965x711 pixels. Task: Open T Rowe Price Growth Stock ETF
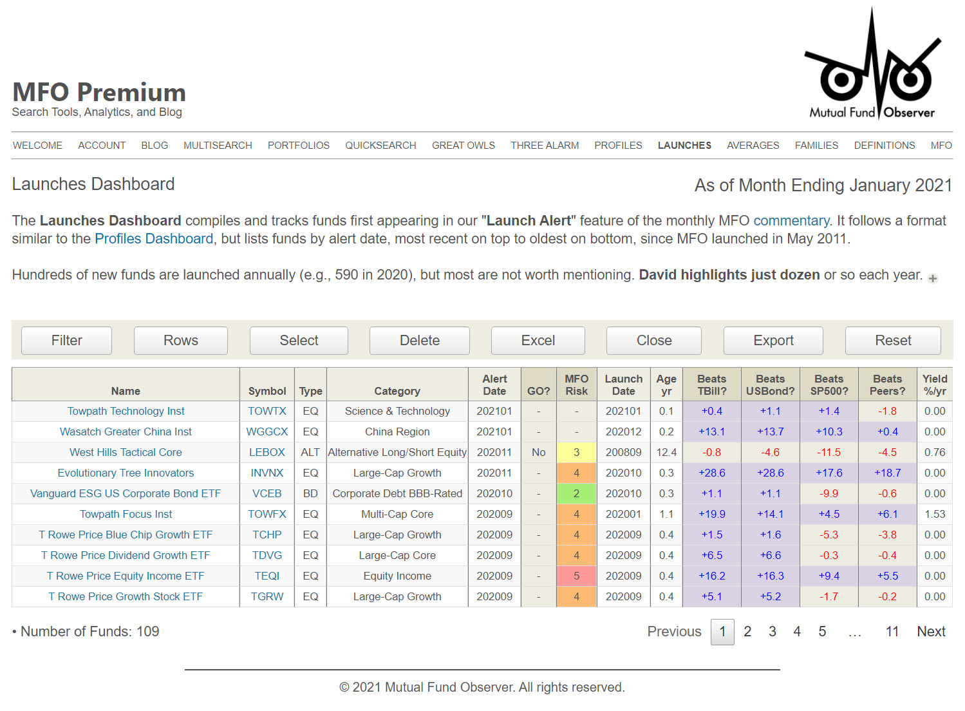(x=126, y=597)
